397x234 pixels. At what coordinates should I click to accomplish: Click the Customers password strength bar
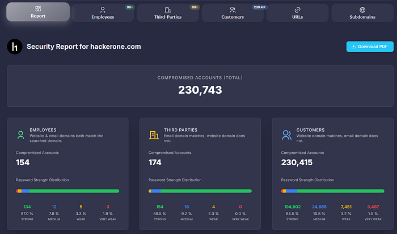click(333, 191)
